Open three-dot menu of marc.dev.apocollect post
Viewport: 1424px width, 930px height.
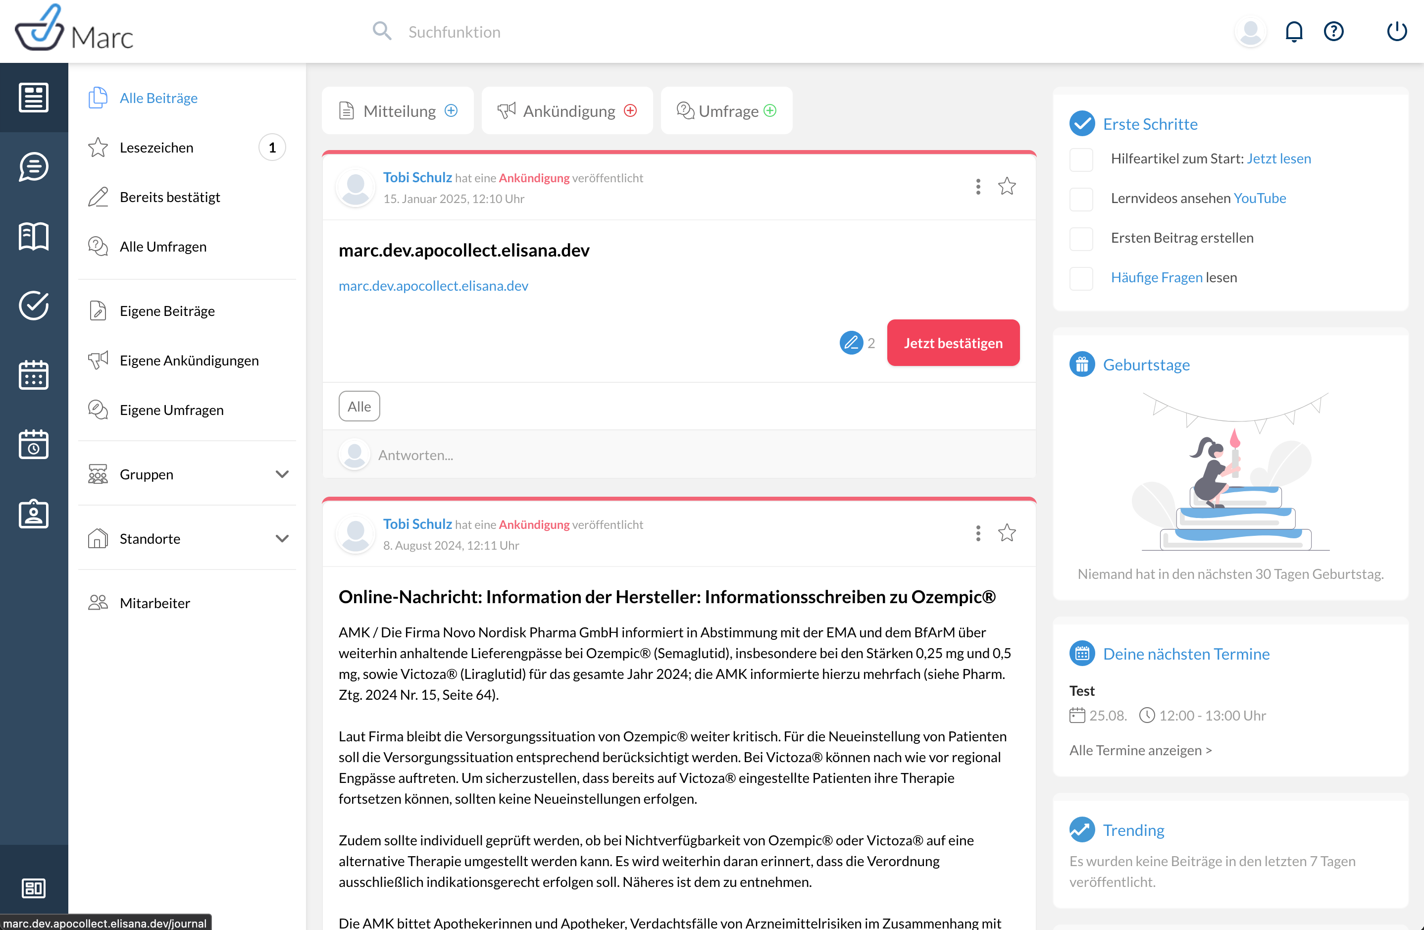click(x=978, y=186)
